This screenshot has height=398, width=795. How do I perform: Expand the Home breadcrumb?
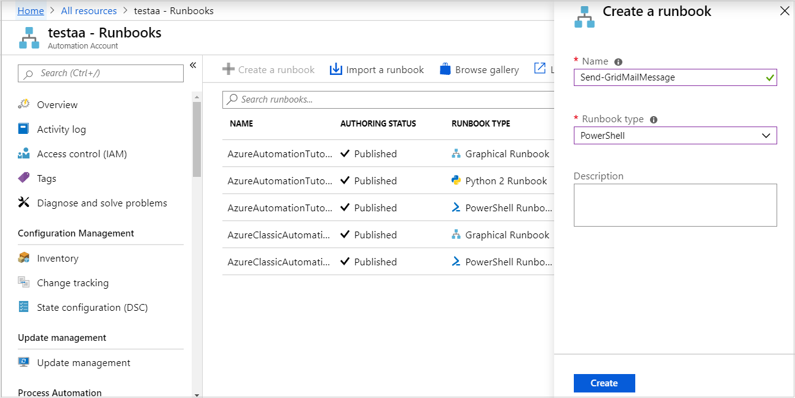[x=30, y=10]
